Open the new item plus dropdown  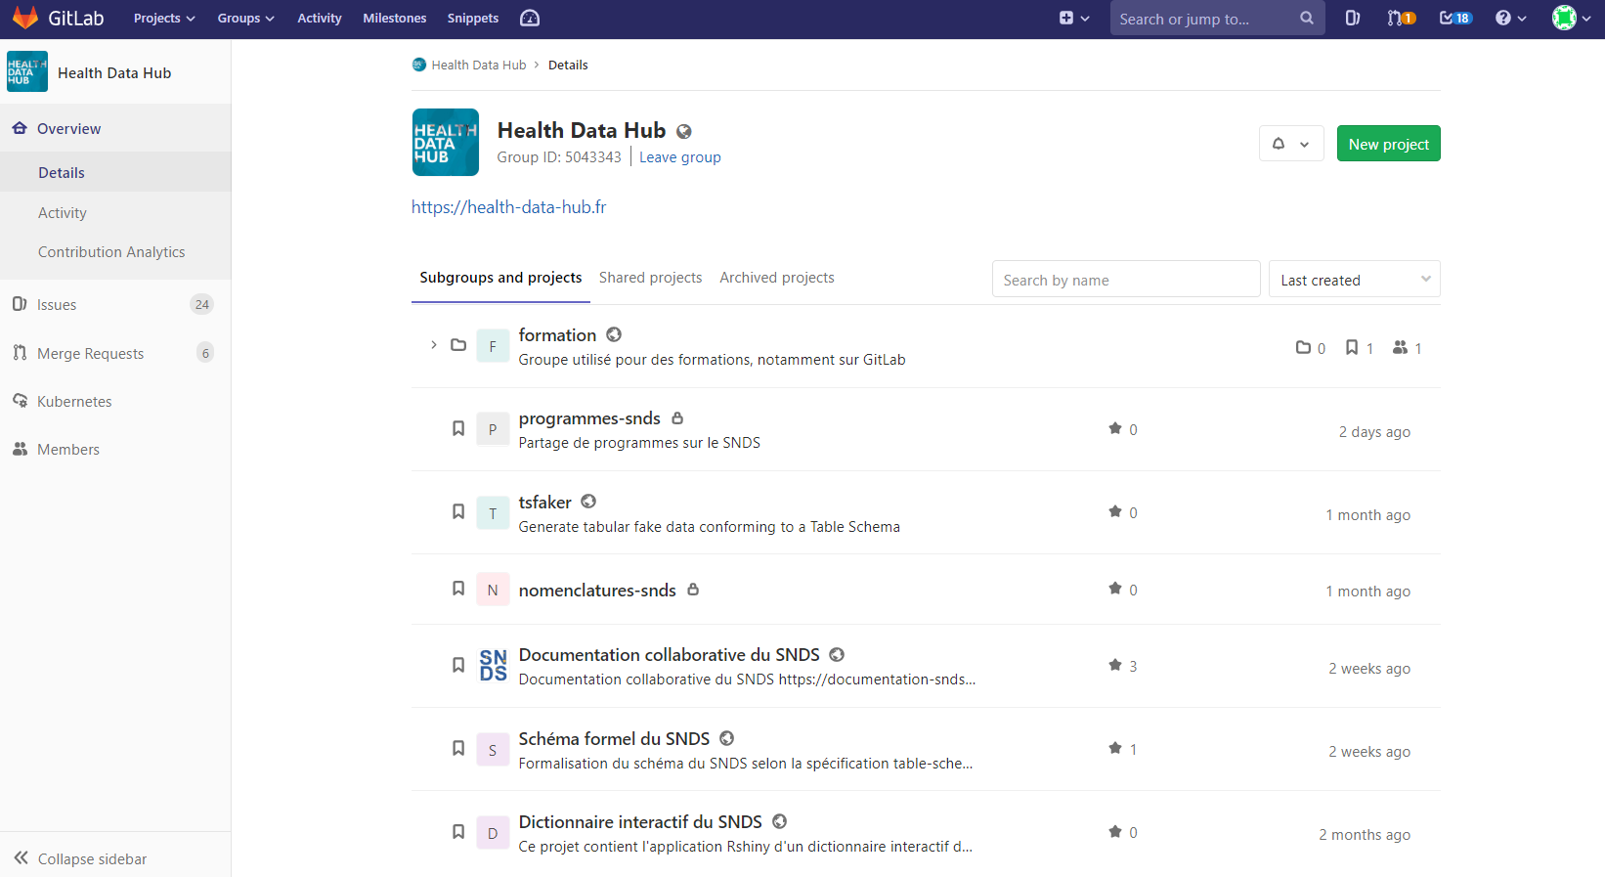1074,19
